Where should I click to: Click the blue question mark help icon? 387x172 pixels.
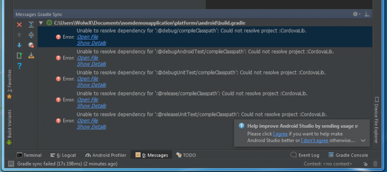pos(19,66)
